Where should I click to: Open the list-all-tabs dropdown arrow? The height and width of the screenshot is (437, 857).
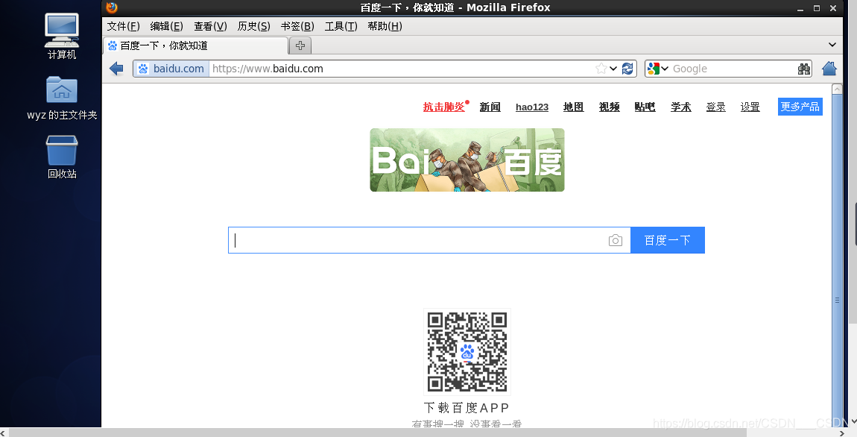click(832, 45)
